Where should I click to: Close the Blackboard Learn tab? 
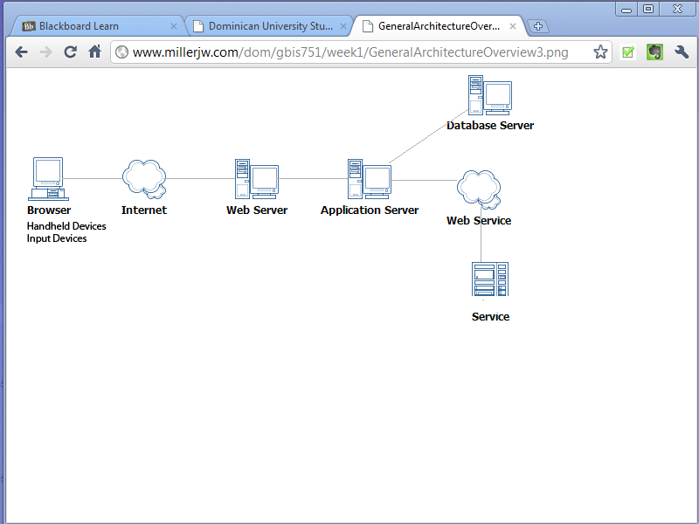[x=174, y=26]
